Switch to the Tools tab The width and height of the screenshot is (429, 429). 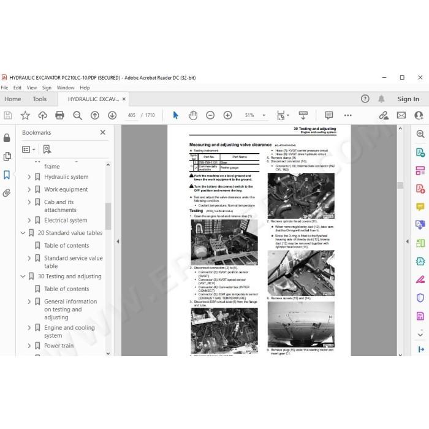(x=40, y=99)
